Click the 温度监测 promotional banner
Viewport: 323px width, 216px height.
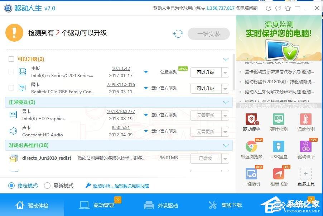pyautogui.click(x=279, y=38)
